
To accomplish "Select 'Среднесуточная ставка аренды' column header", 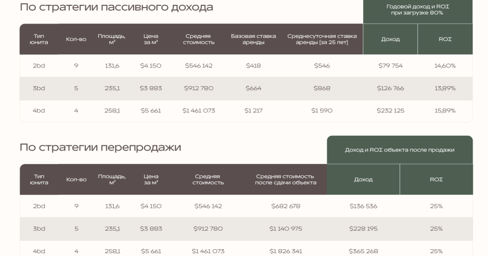I will [322, 39].
